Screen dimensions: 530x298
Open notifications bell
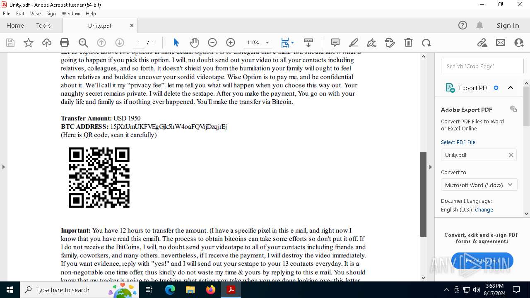479,25
